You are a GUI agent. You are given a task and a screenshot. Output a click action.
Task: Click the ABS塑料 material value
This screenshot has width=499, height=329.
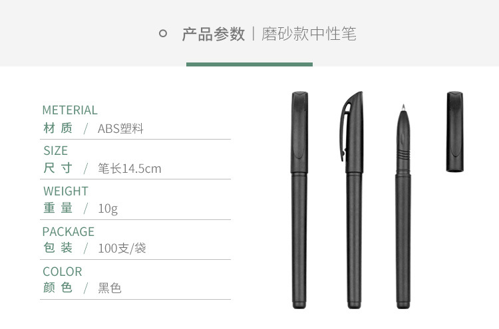point(120,129)
